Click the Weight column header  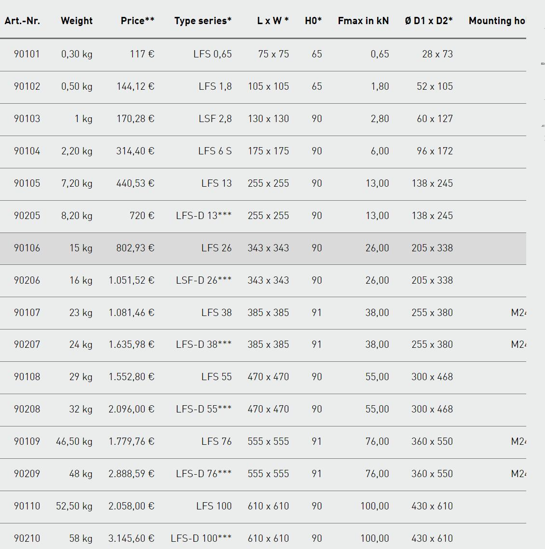(x=77, y=21)
